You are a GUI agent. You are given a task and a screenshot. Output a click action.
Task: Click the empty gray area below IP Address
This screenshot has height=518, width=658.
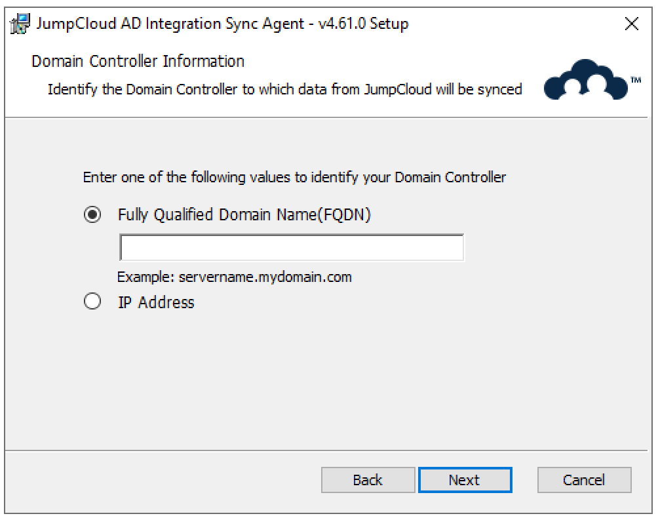click(328, 380)
